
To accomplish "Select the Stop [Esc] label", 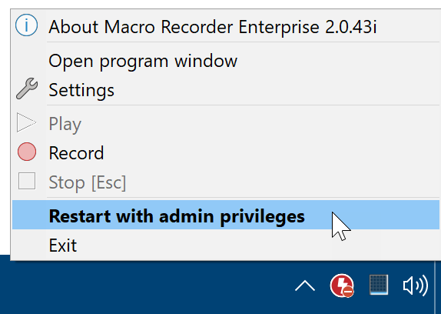I will [88, 182].
